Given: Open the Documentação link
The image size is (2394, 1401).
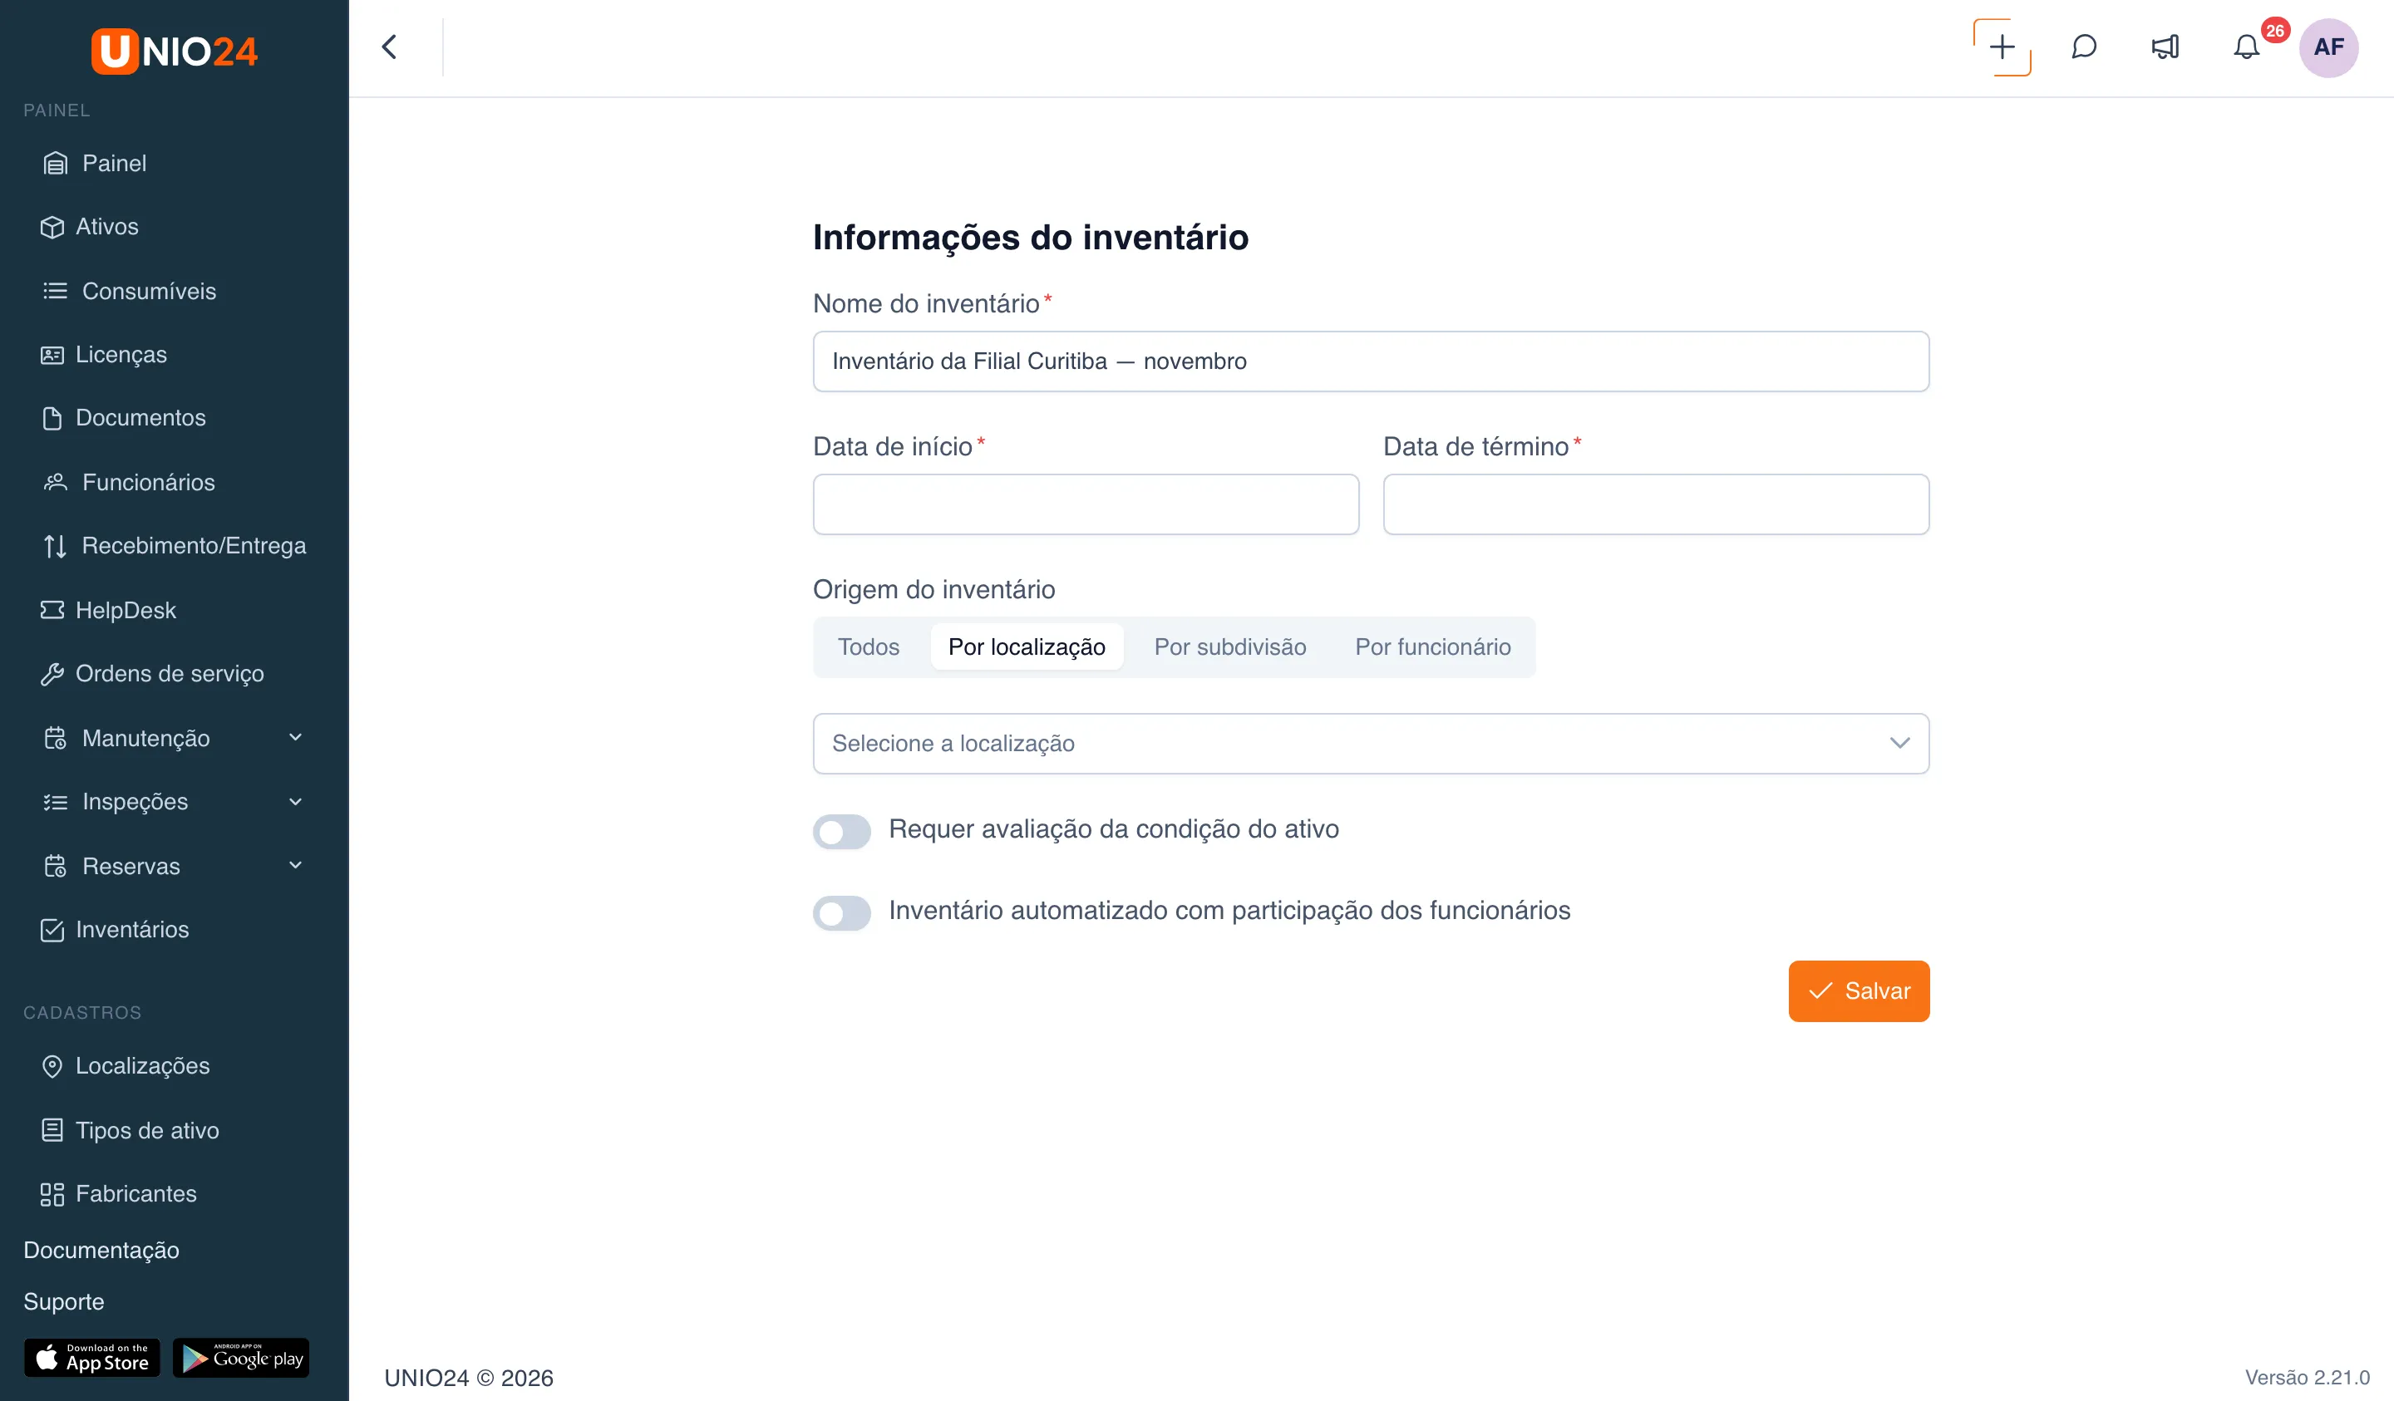Looking at the screenshot, I should tap(101, 1250).
